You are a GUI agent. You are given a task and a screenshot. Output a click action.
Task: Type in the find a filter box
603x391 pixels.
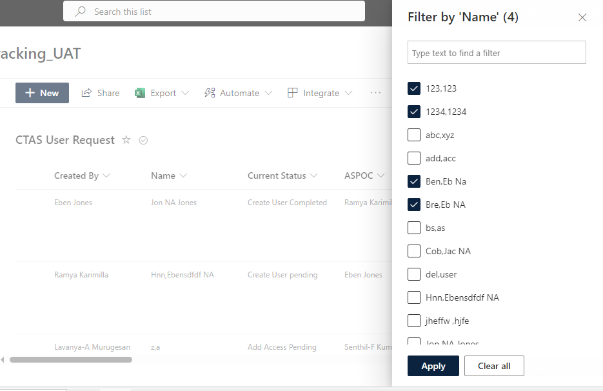(497, 52)
